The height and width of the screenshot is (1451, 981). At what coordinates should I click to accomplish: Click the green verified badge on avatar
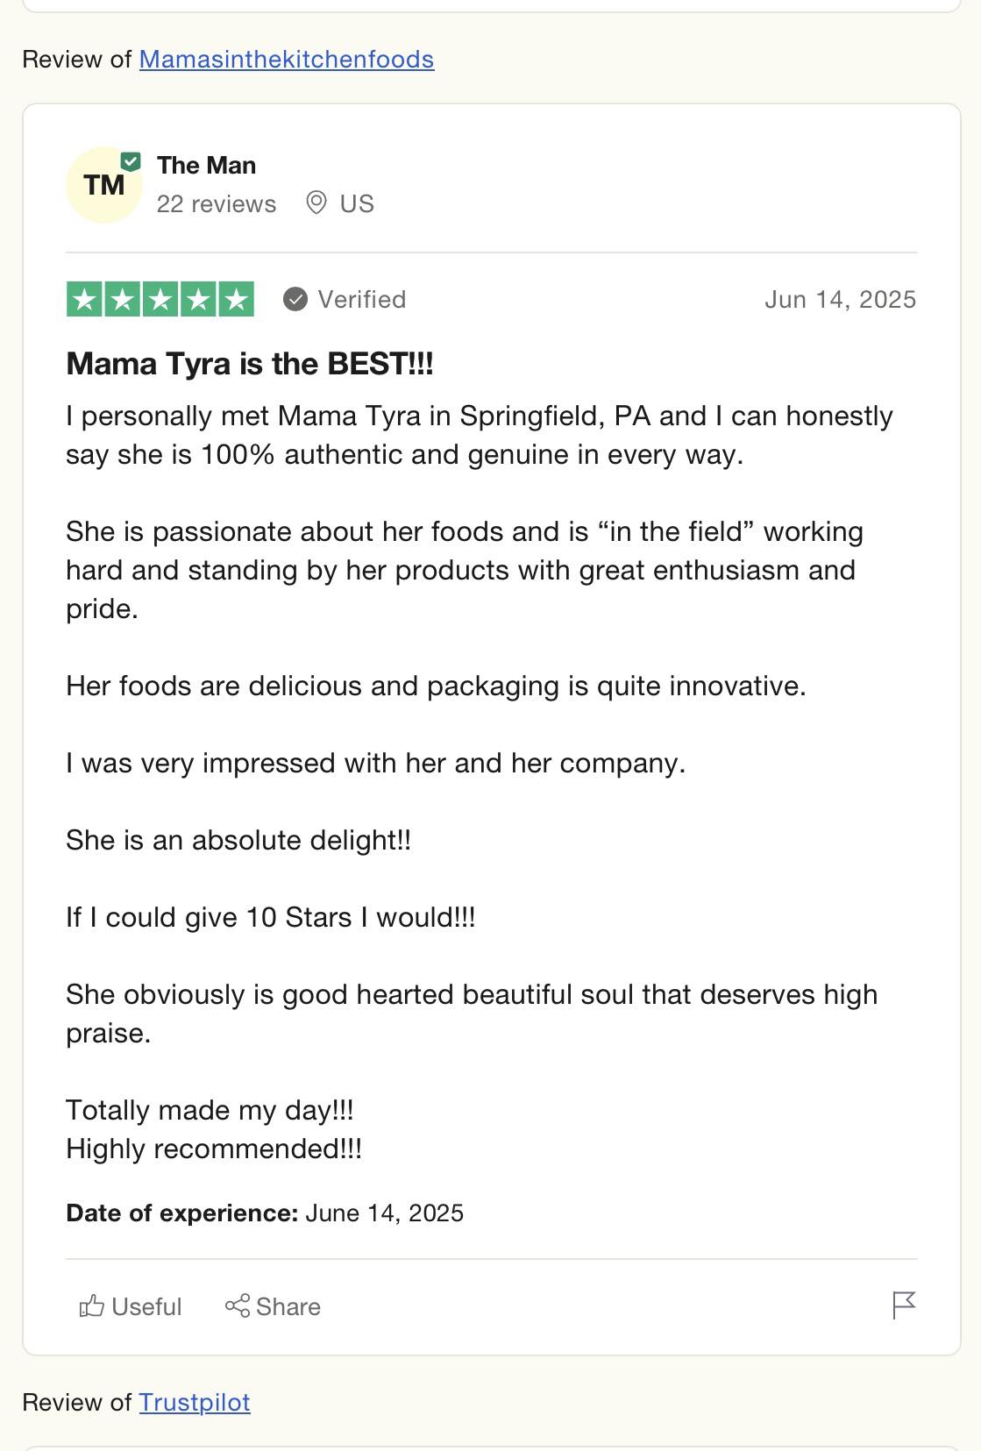[x=131, y=161]
